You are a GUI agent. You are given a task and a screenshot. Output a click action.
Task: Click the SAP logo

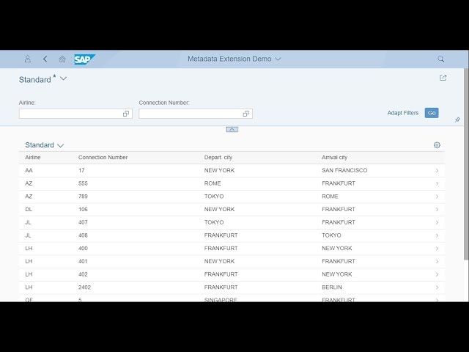85,59
